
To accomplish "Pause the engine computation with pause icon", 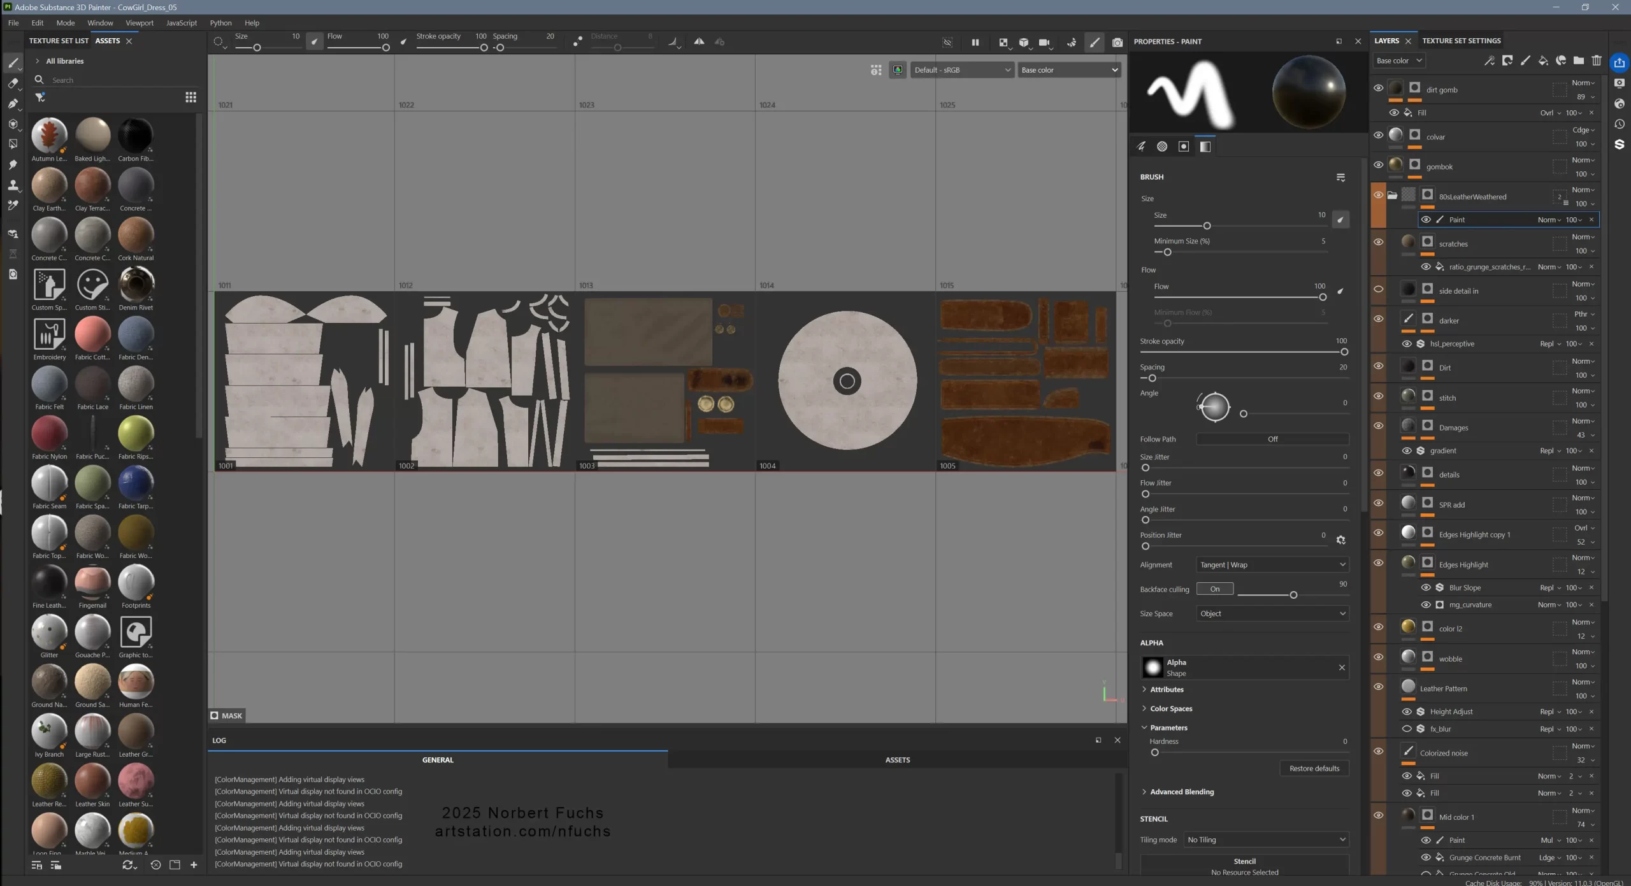I will coord(975,42).
